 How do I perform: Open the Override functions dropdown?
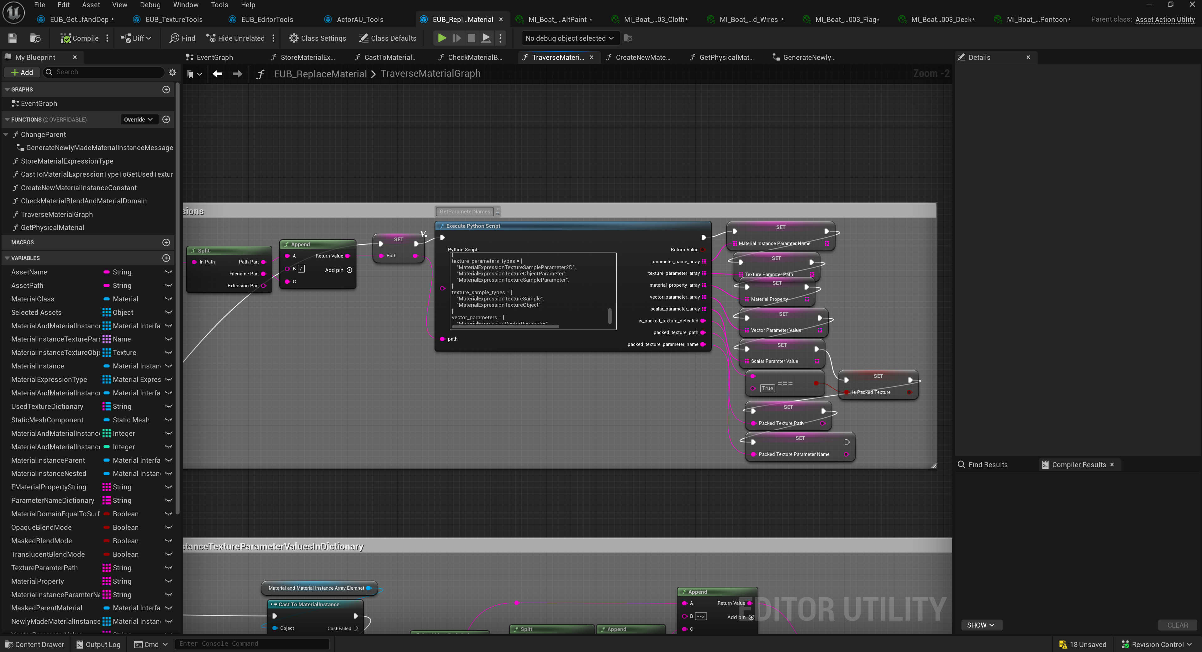point(139,120)
